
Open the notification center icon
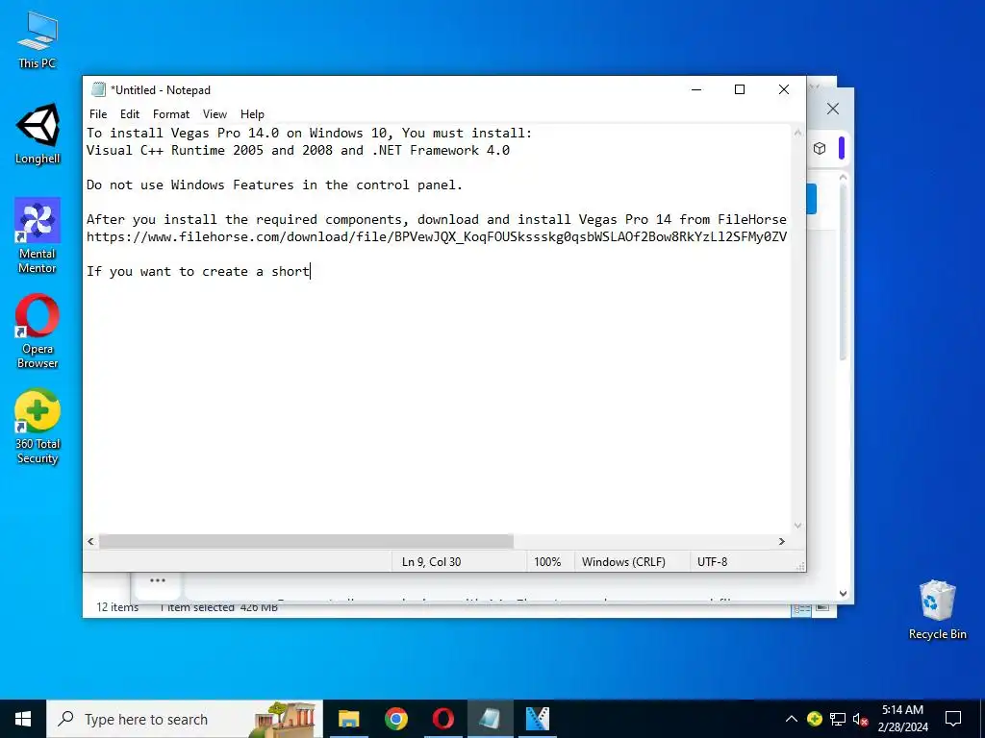953,719
